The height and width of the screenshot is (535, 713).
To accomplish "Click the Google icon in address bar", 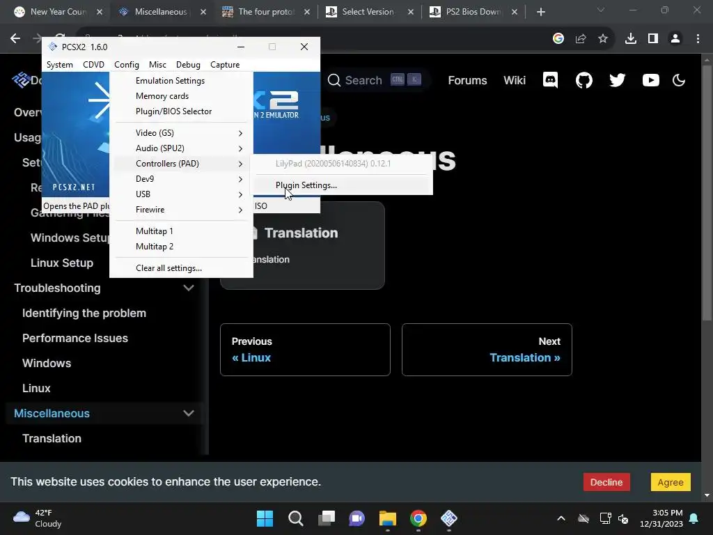I will coord(558,39).
